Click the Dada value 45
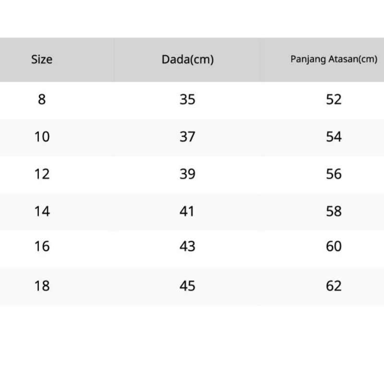This screenshot has height=384, width=384. tap(187, 286)
